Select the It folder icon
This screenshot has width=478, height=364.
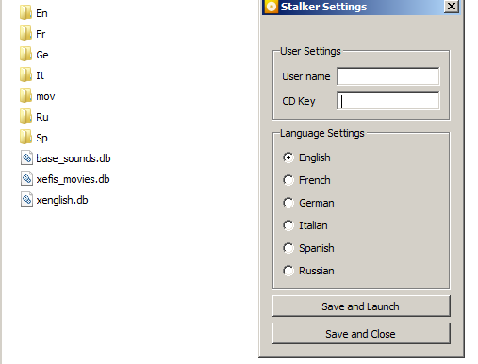(x=25, y=75)
